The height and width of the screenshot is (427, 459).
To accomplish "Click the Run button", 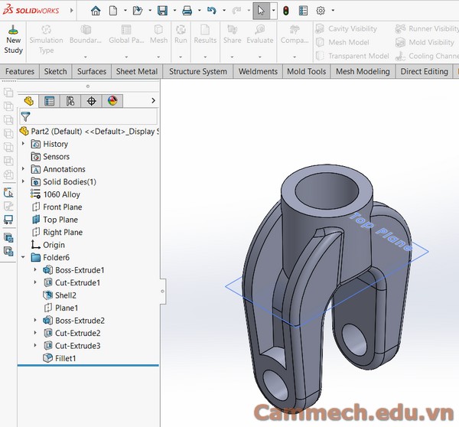I will point(181,40).
